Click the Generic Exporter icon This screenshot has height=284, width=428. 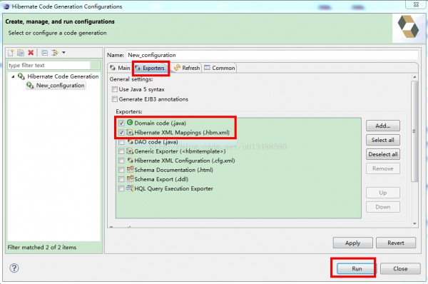click(x=130, y=151)
